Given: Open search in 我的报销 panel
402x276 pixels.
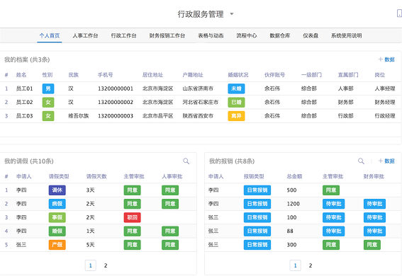Looking at the screenshot, I should (x=361, y=161).
